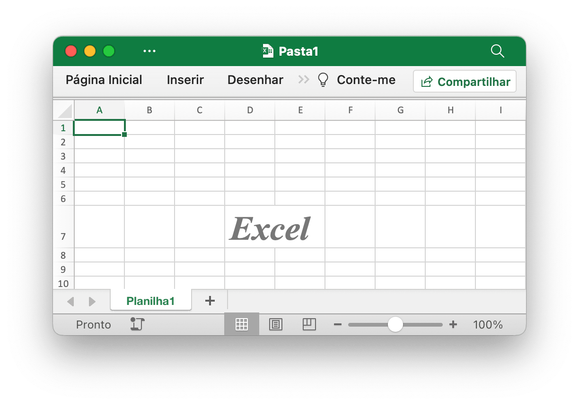The width and height of the screenshot is (579, 405).
Task: Select the Planilha1 sheet tab
Action: tap(151, 301)
